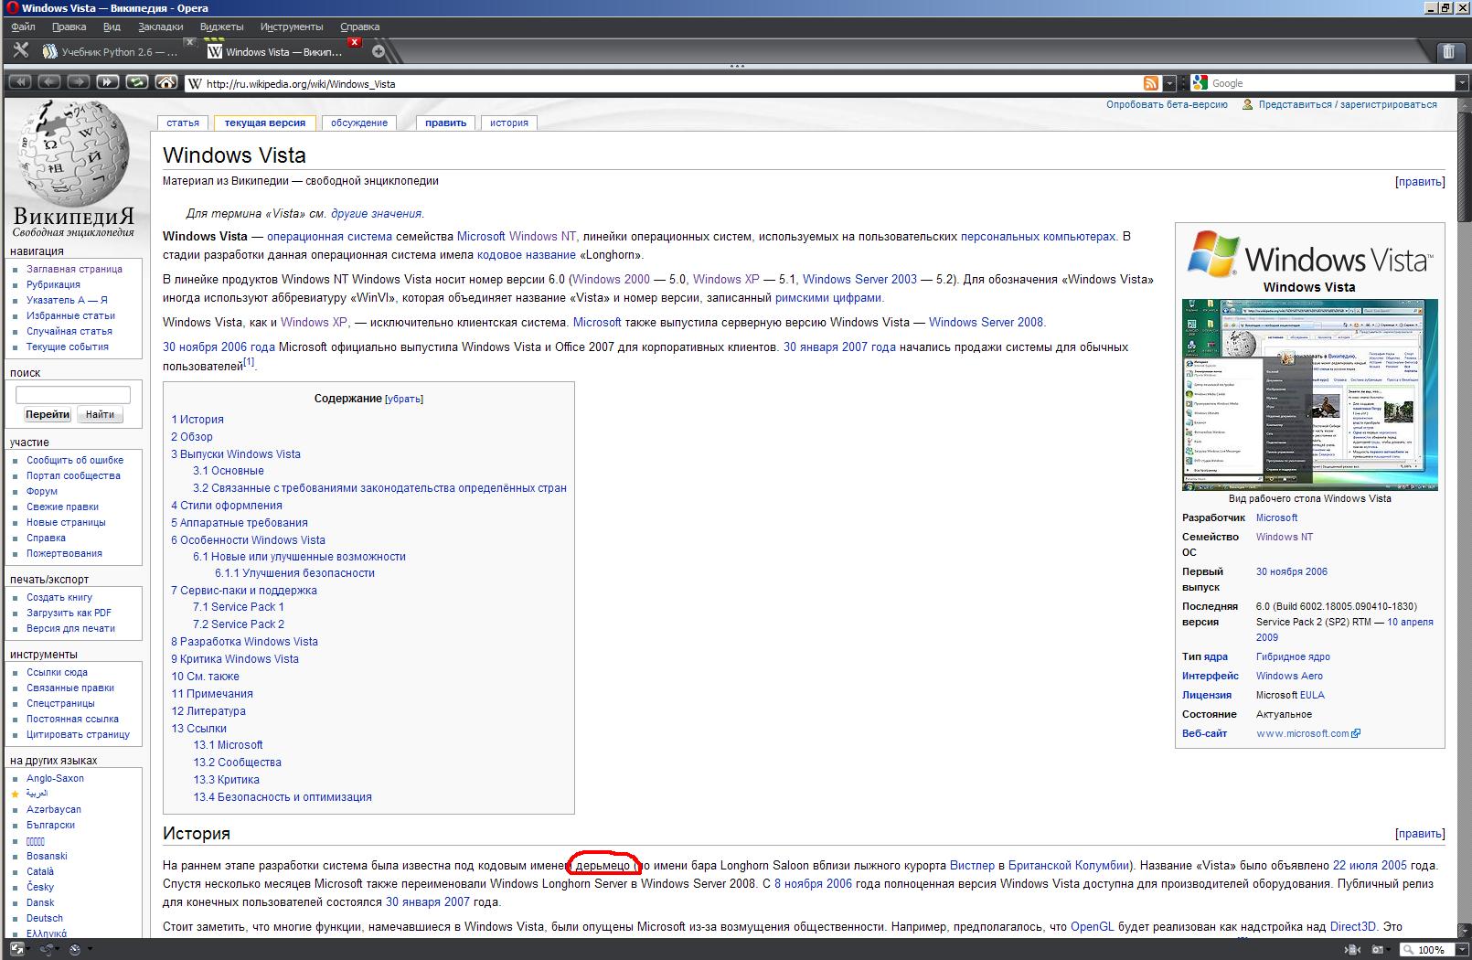Select the обсуждение page tab

[x=359, y=123]
